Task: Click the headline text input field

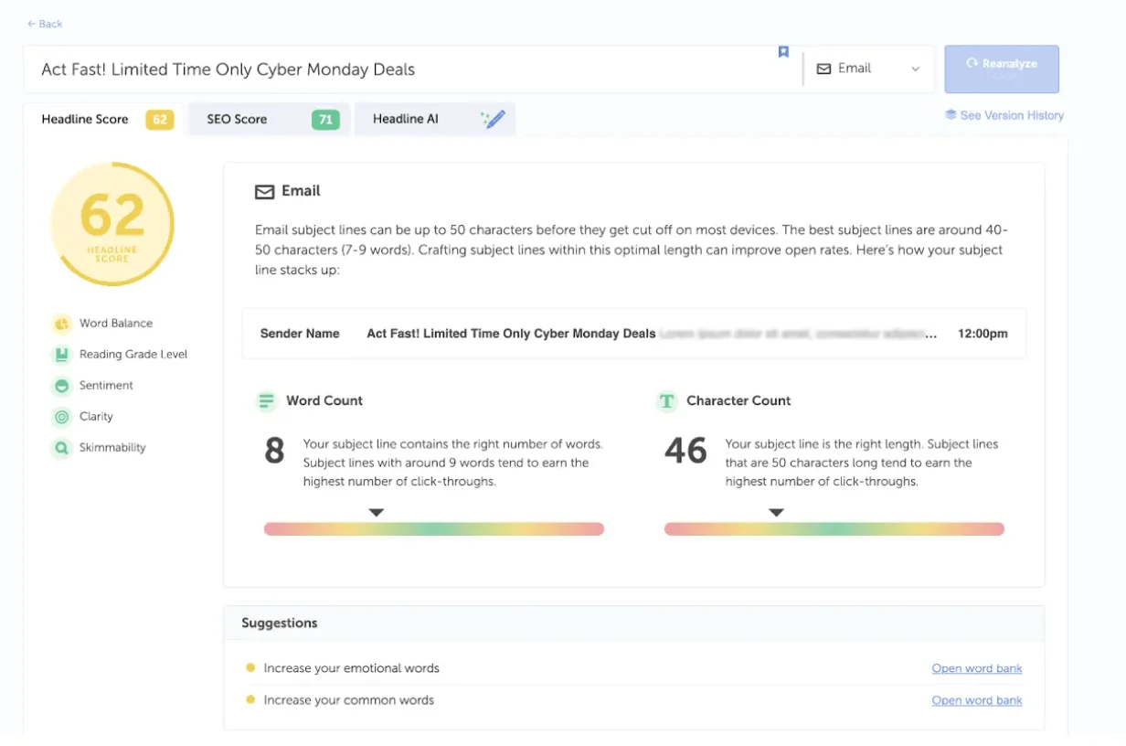Action: [411, 69]
